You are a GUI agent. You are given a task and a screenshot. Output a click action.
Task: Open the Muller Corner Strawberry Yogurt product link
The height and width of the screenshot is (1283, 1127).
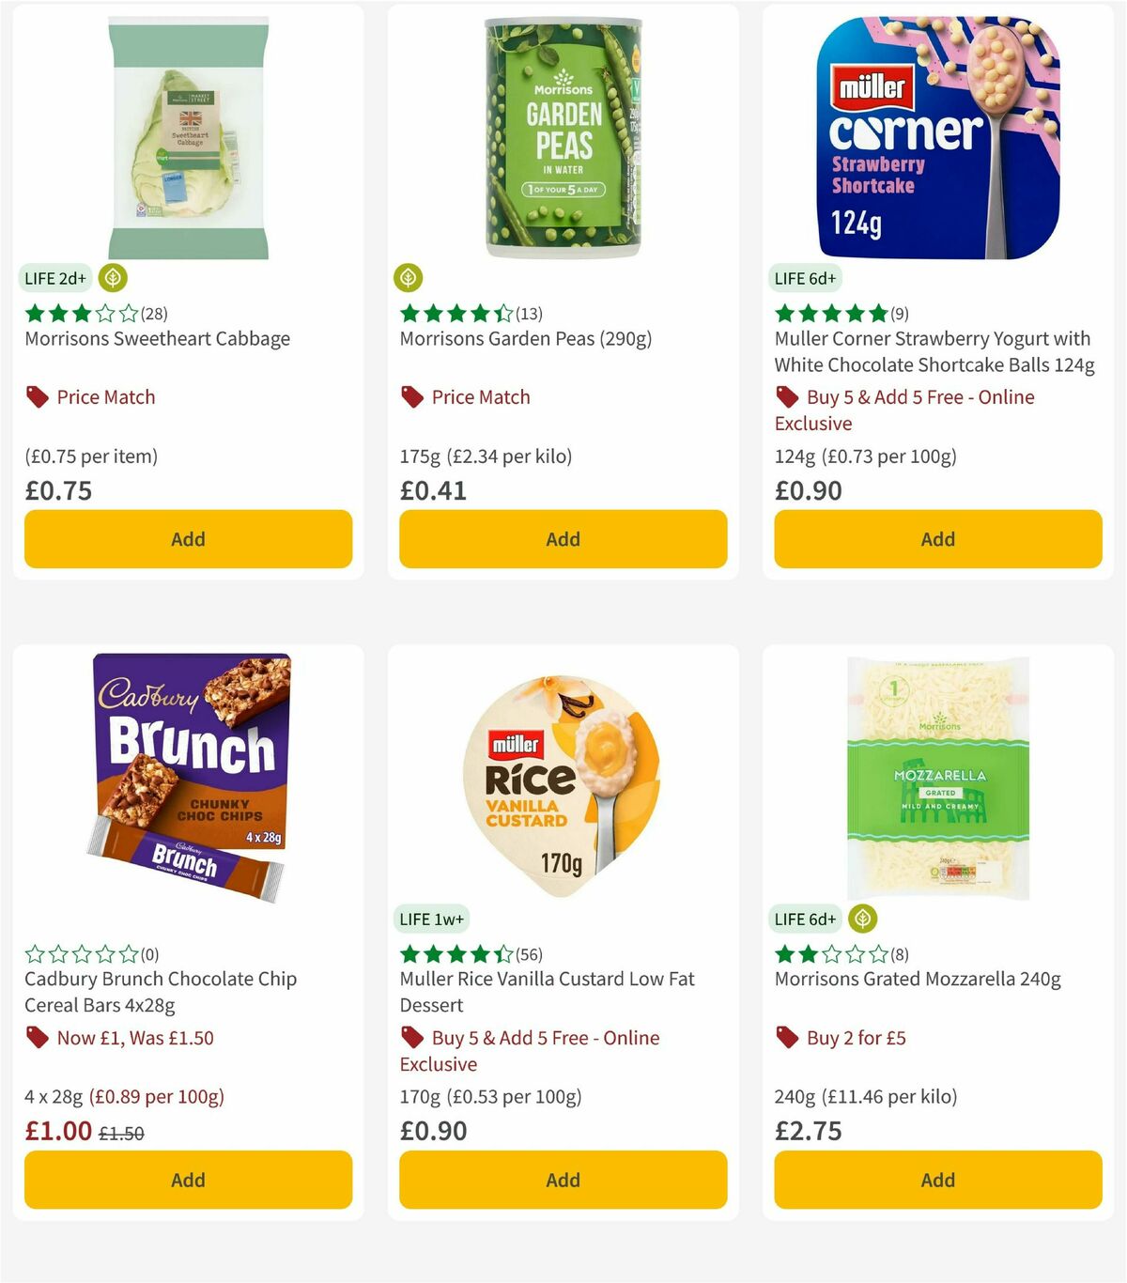pos(932,351)
